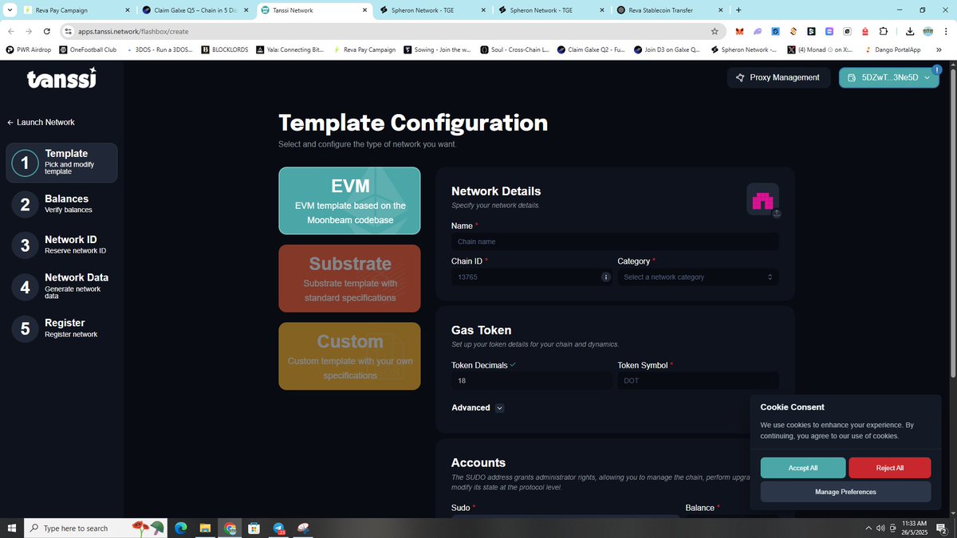Close the Tanssi Network browser tab
This screenshot has height=538, width=957.
[364, 10]
